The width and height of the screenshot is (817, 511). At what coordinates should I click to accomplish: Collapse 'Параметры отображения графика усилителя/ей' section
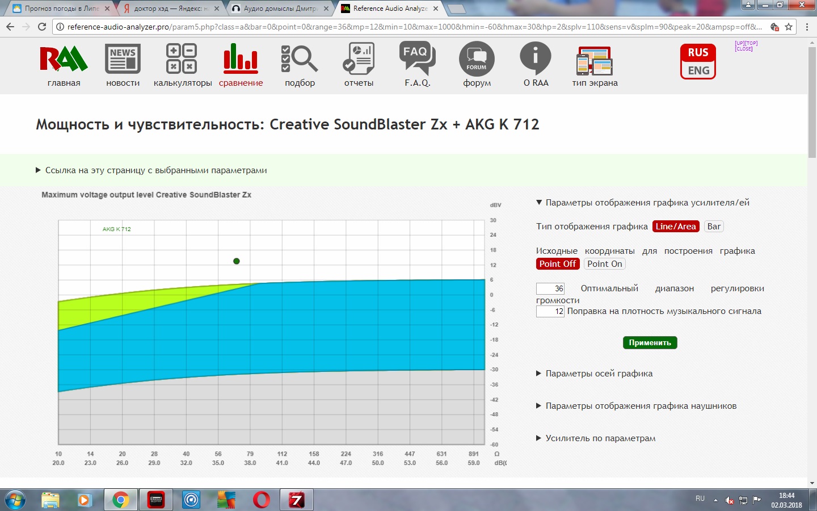643,203
